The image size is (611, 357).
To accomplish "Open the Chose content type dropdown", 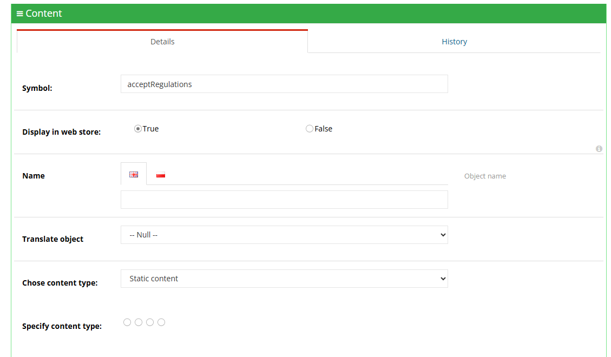I will (x=284, y=279).
